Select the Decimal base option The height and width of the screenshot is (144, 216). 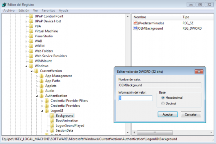(x=163, y=103)
